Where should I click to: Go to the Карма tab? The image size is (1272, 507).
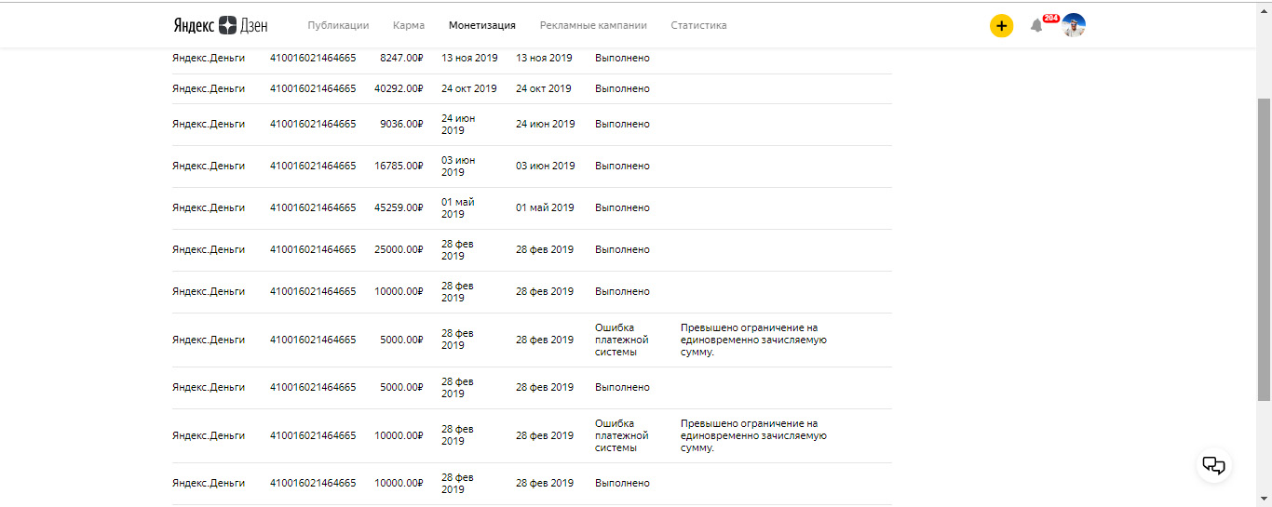[x=409, y=25]
